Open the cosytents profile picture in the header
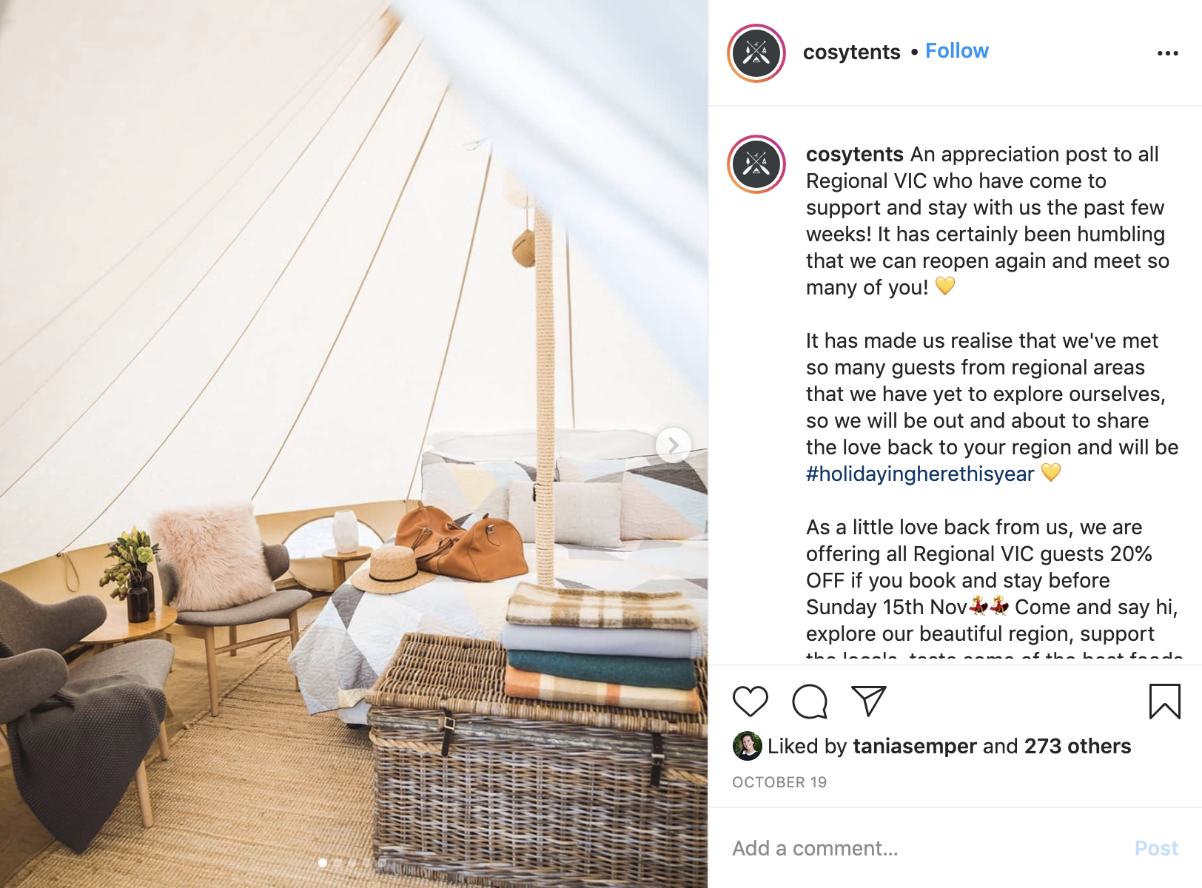Screen dimensions: 1202x888 [x=756, y=53]
